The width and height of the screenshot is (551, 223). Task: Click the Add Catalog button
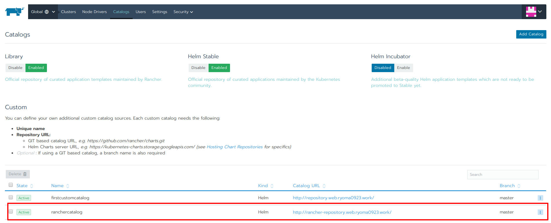tap(531, 34)
